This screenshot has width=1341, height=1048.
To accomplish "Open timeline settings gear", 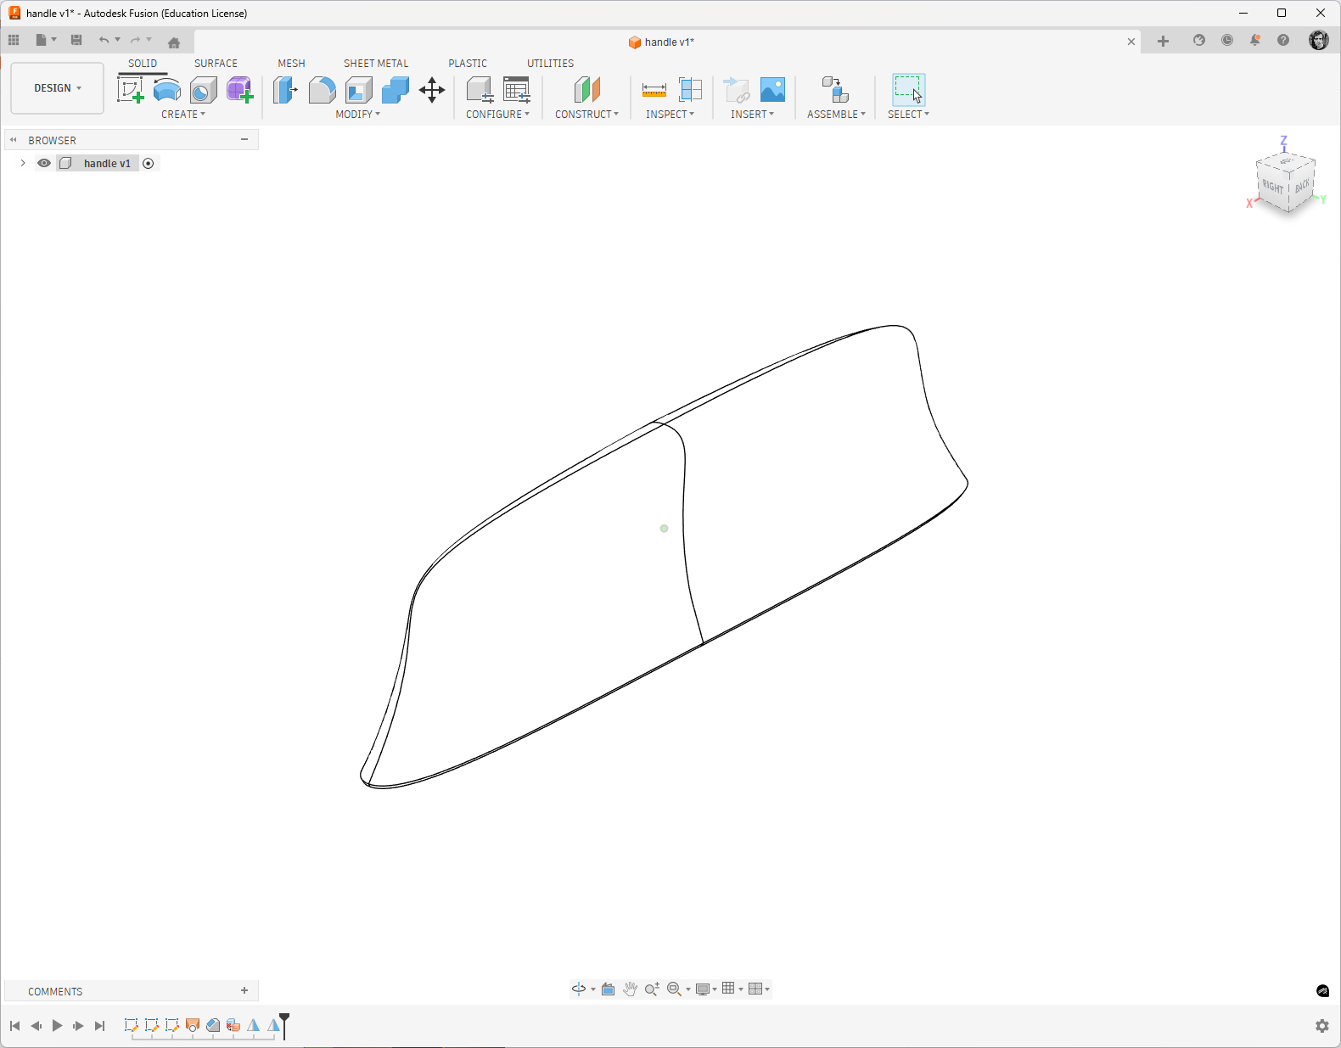I will click(x=1322, y=1026).
